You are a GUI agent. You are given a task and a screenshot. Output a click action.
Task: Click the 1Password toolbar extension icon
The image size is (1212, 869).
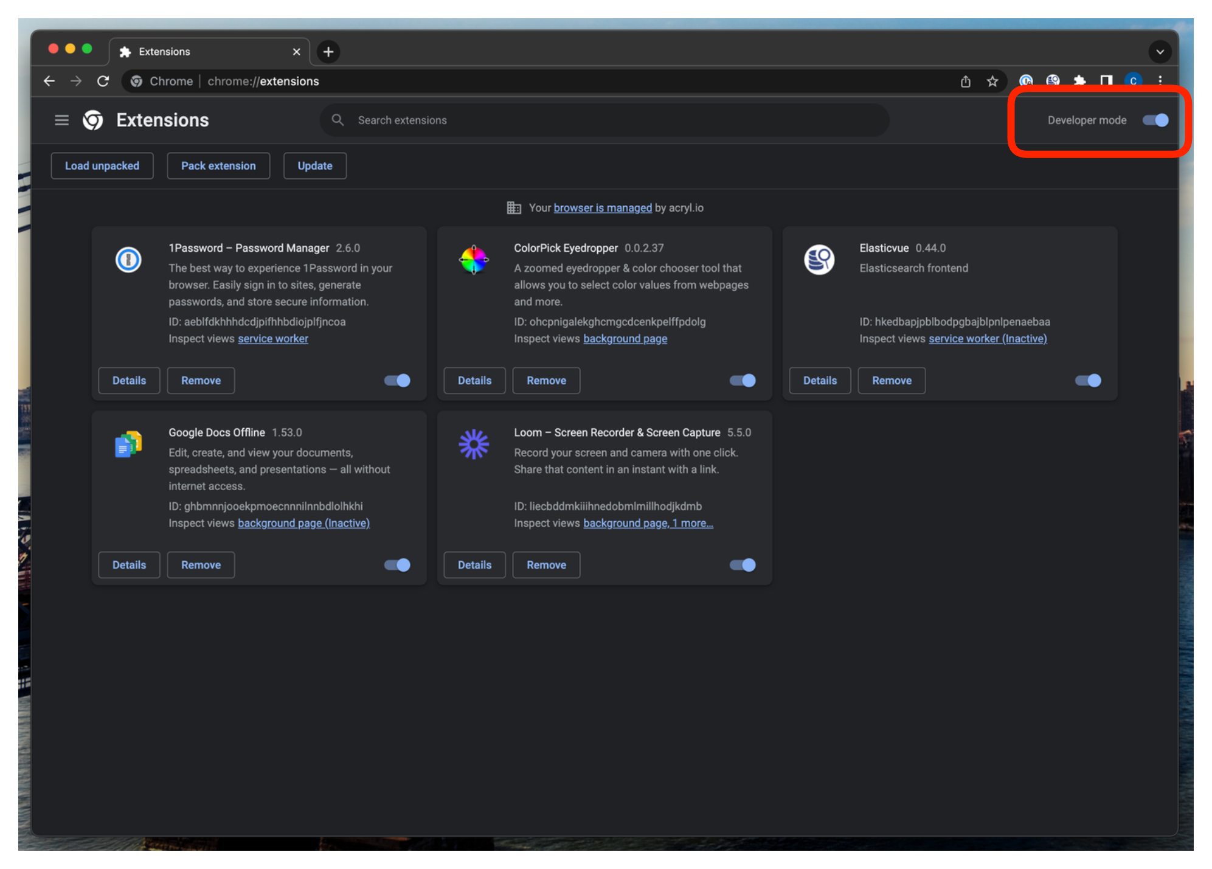pyautogui.click(x=1026, y=81)
